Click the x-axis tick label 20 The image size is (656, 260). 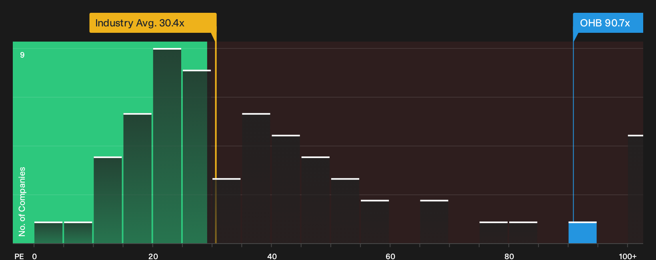coord(153,256)
